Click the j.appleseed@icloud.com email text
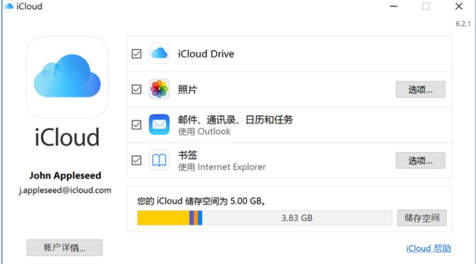The width and height of the screenshot is (476, 264). pos(64,190)
